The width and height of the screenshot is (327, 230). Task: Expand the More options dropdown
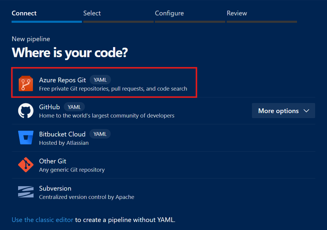coord(278,111)
